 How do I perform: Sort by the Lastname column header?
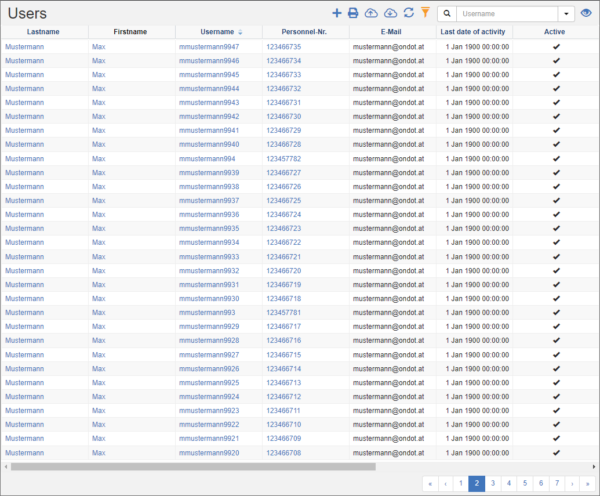pos(43,32)
